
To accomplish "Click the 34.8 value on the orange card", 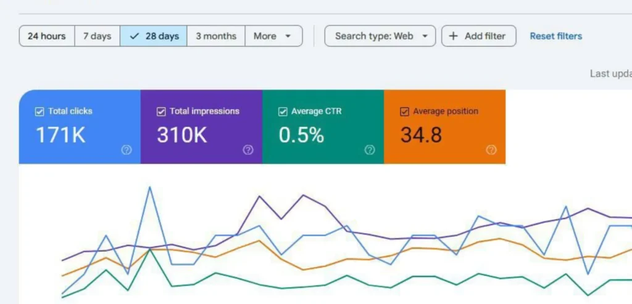I will point(421,135).
